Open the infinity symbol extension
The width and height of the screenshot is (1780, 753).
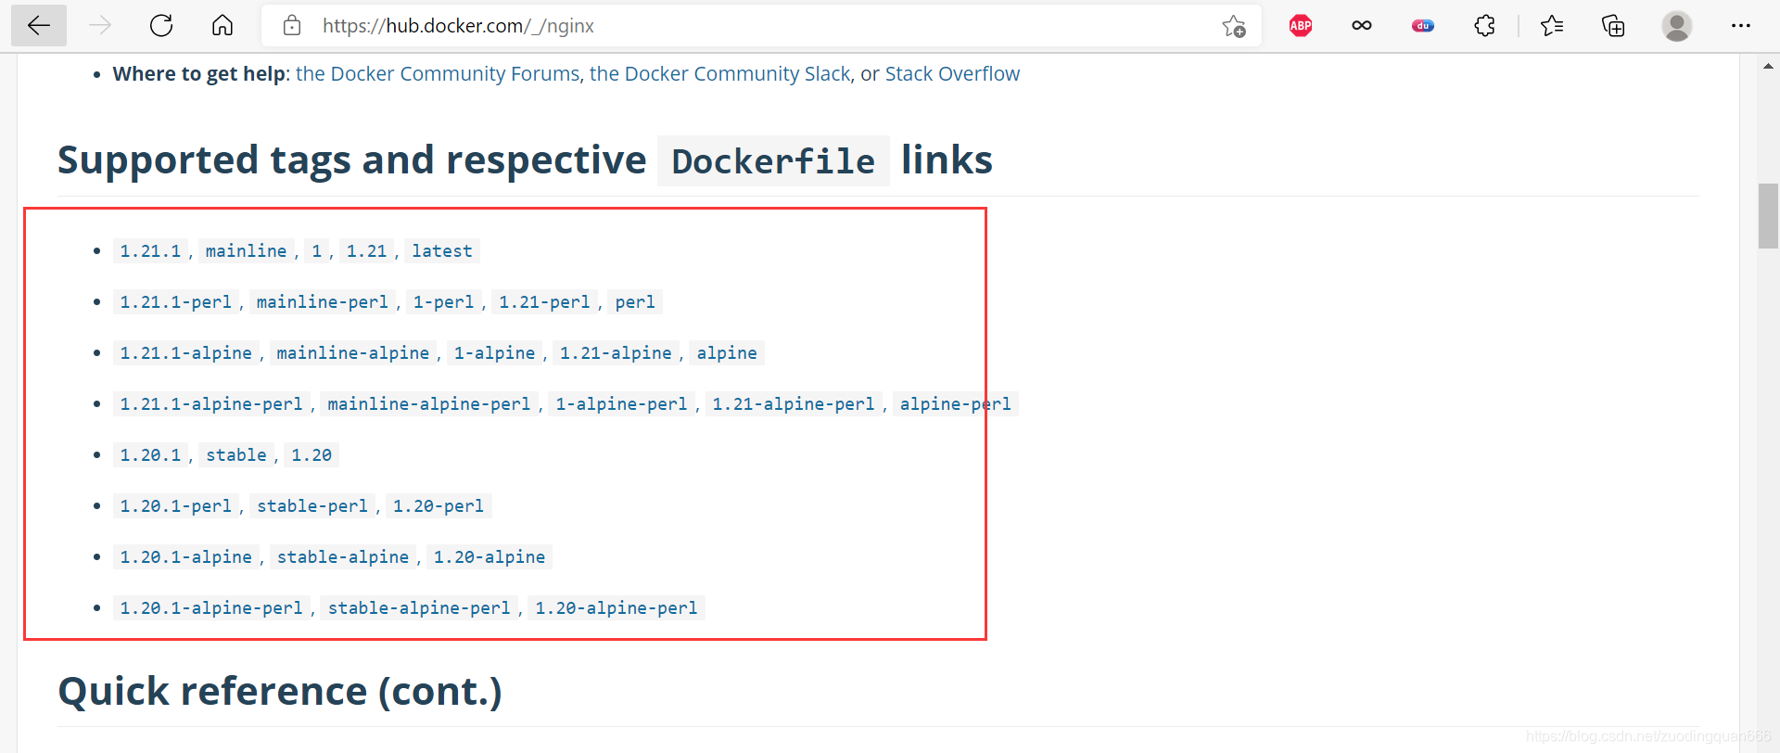pos(1362,26)
